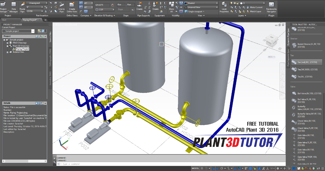The height and width of the screenshot is (171, 325).
Task: Click inside the command line input field
Action: pos(108,164)
